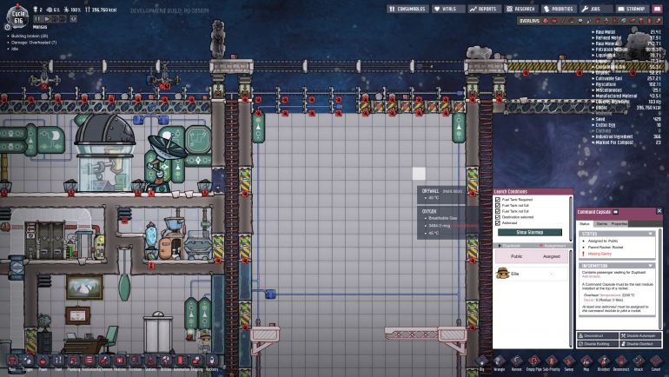Open the Jobs menu

click(x=595, y=9)
